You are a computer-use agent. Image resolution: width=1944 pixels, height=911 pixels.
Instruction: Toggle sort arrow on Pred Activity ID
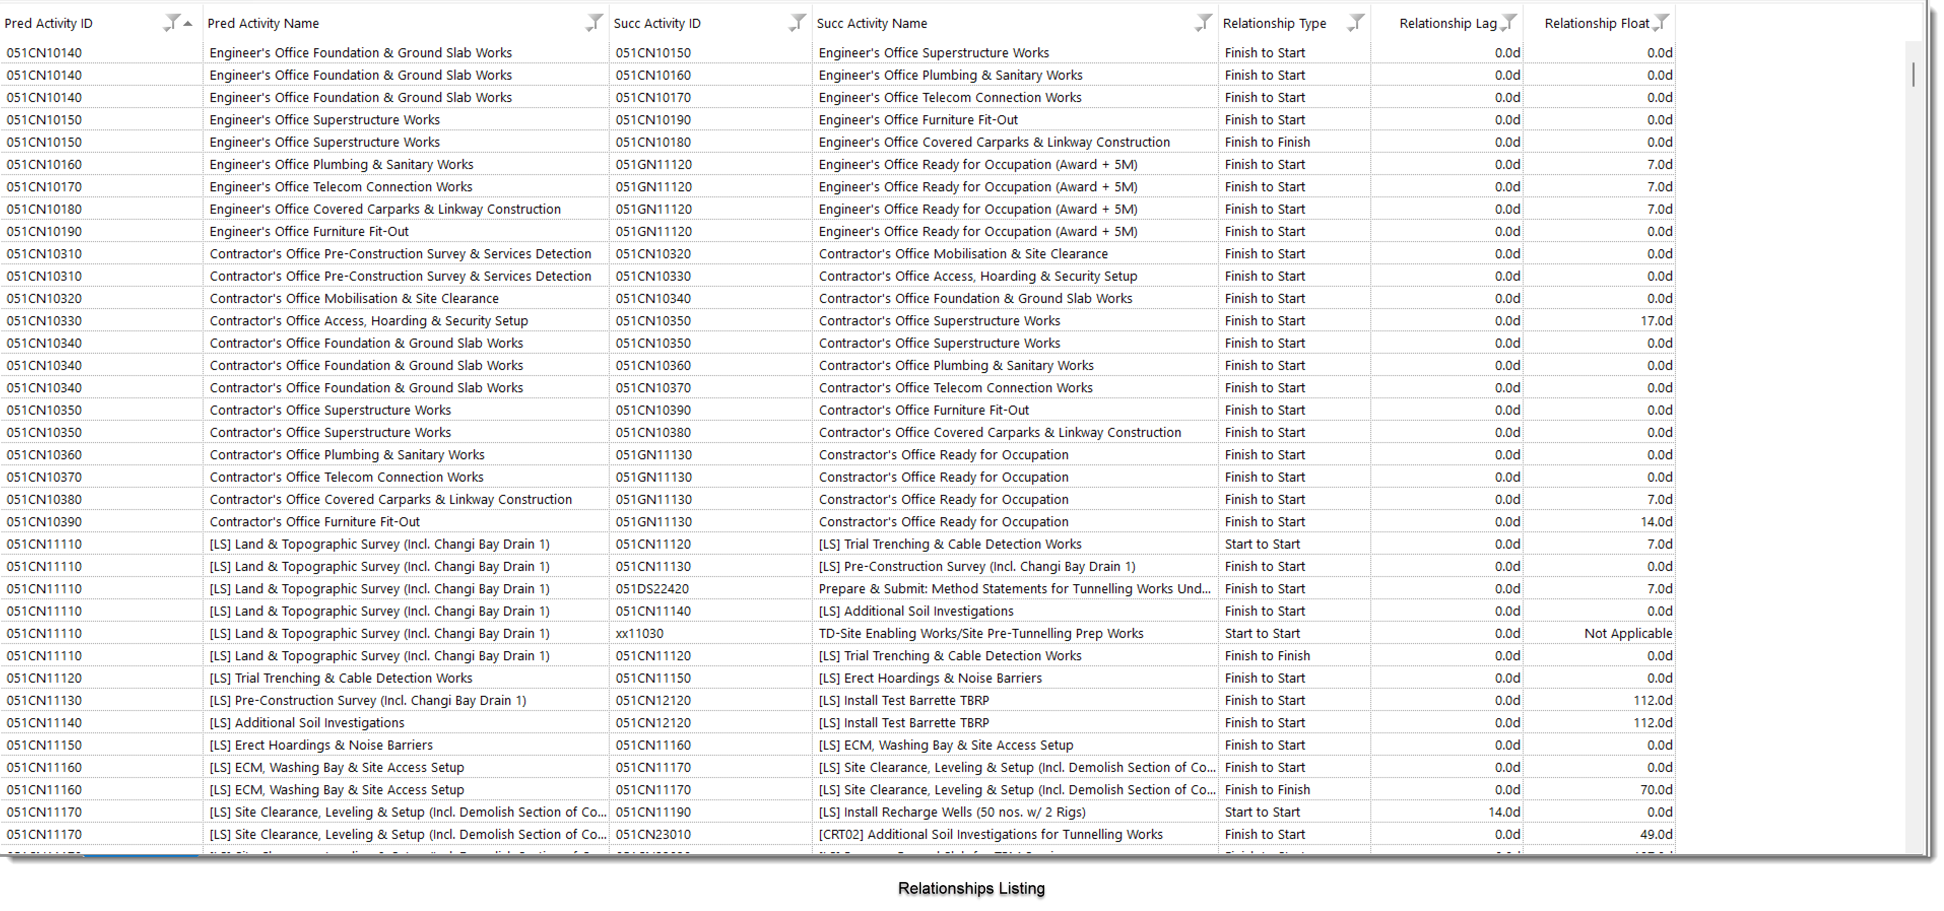tap(188, 23)
